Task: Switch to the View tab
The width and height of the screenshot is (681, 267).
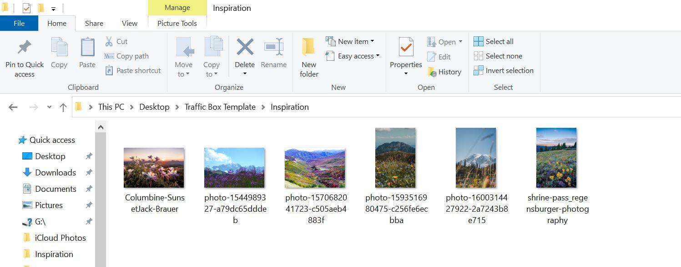Action: (x=130, y=23)
